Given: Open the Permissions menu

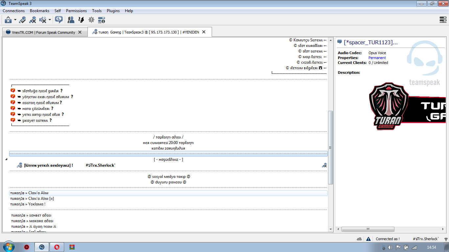Looking at the screenshot, I should point(76,11).
